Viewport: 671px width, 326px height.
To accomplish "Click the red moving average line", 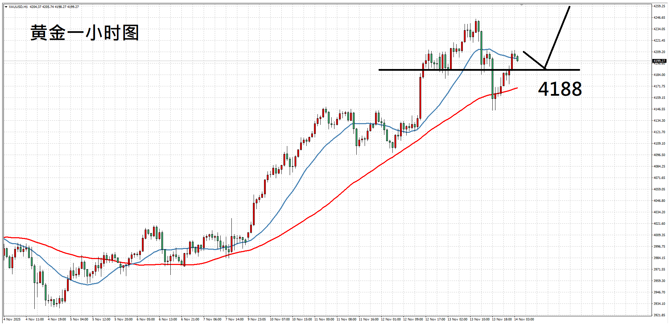I will (x=333, y=199).
